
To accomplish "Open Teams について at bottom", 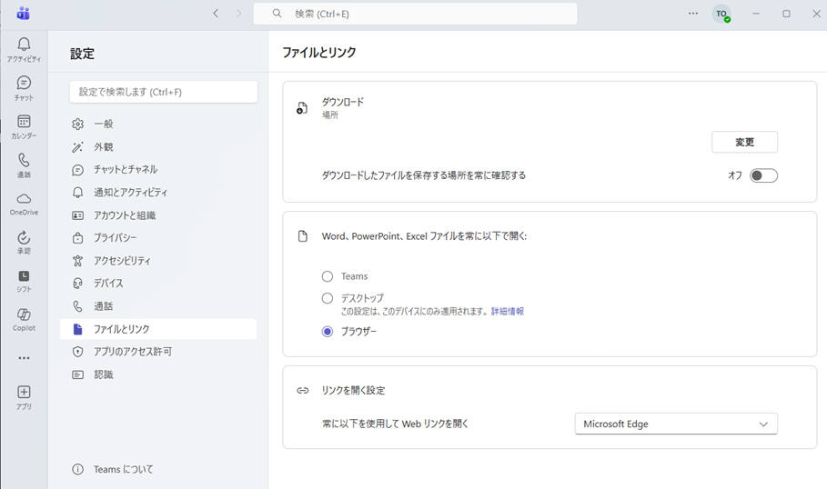I will click(112, 469).
